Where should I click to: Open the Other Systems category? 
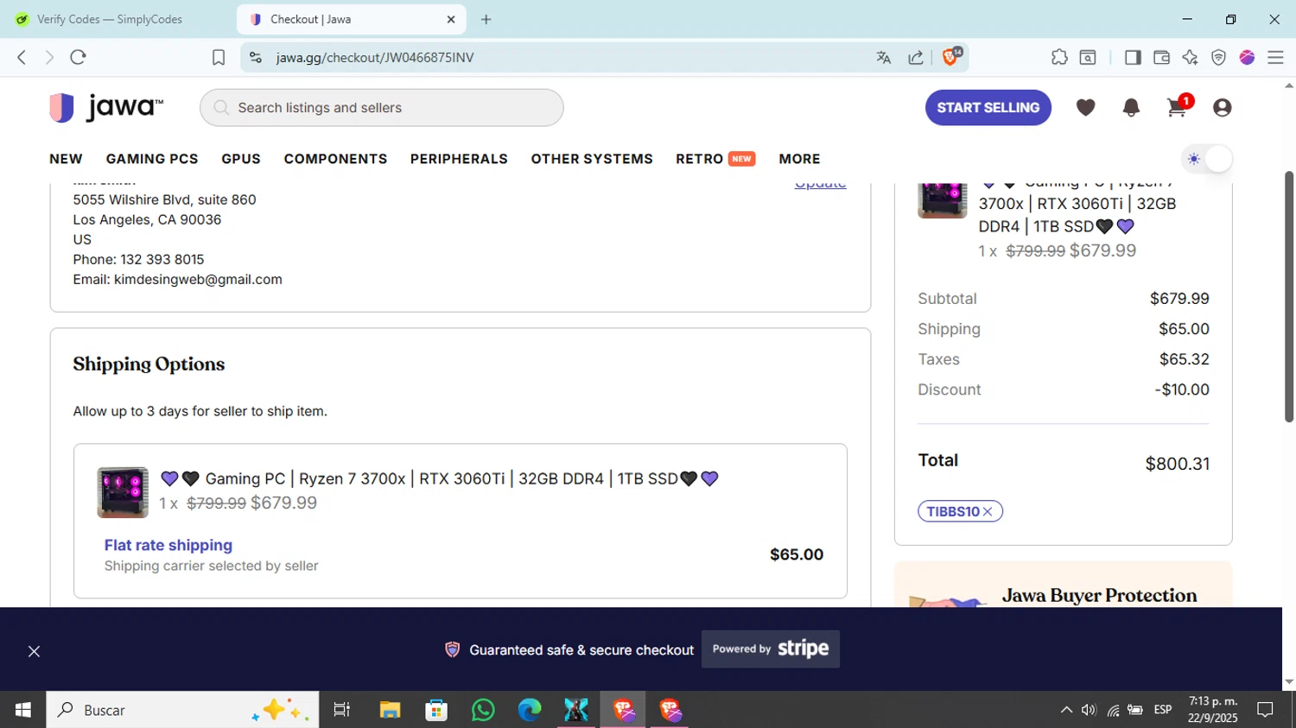[x=592, y=159]
